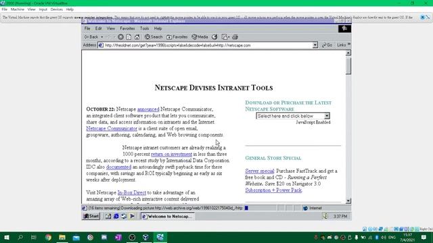The image size is (433, 243).
Task: Click the page scrollbar down arrow
Action: [x=348, y=201]
